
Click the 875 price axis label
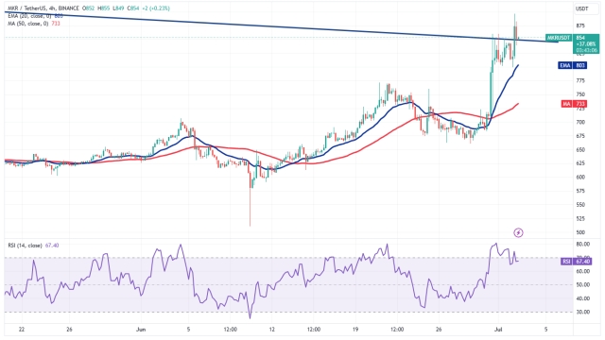[x=580, y=25]
